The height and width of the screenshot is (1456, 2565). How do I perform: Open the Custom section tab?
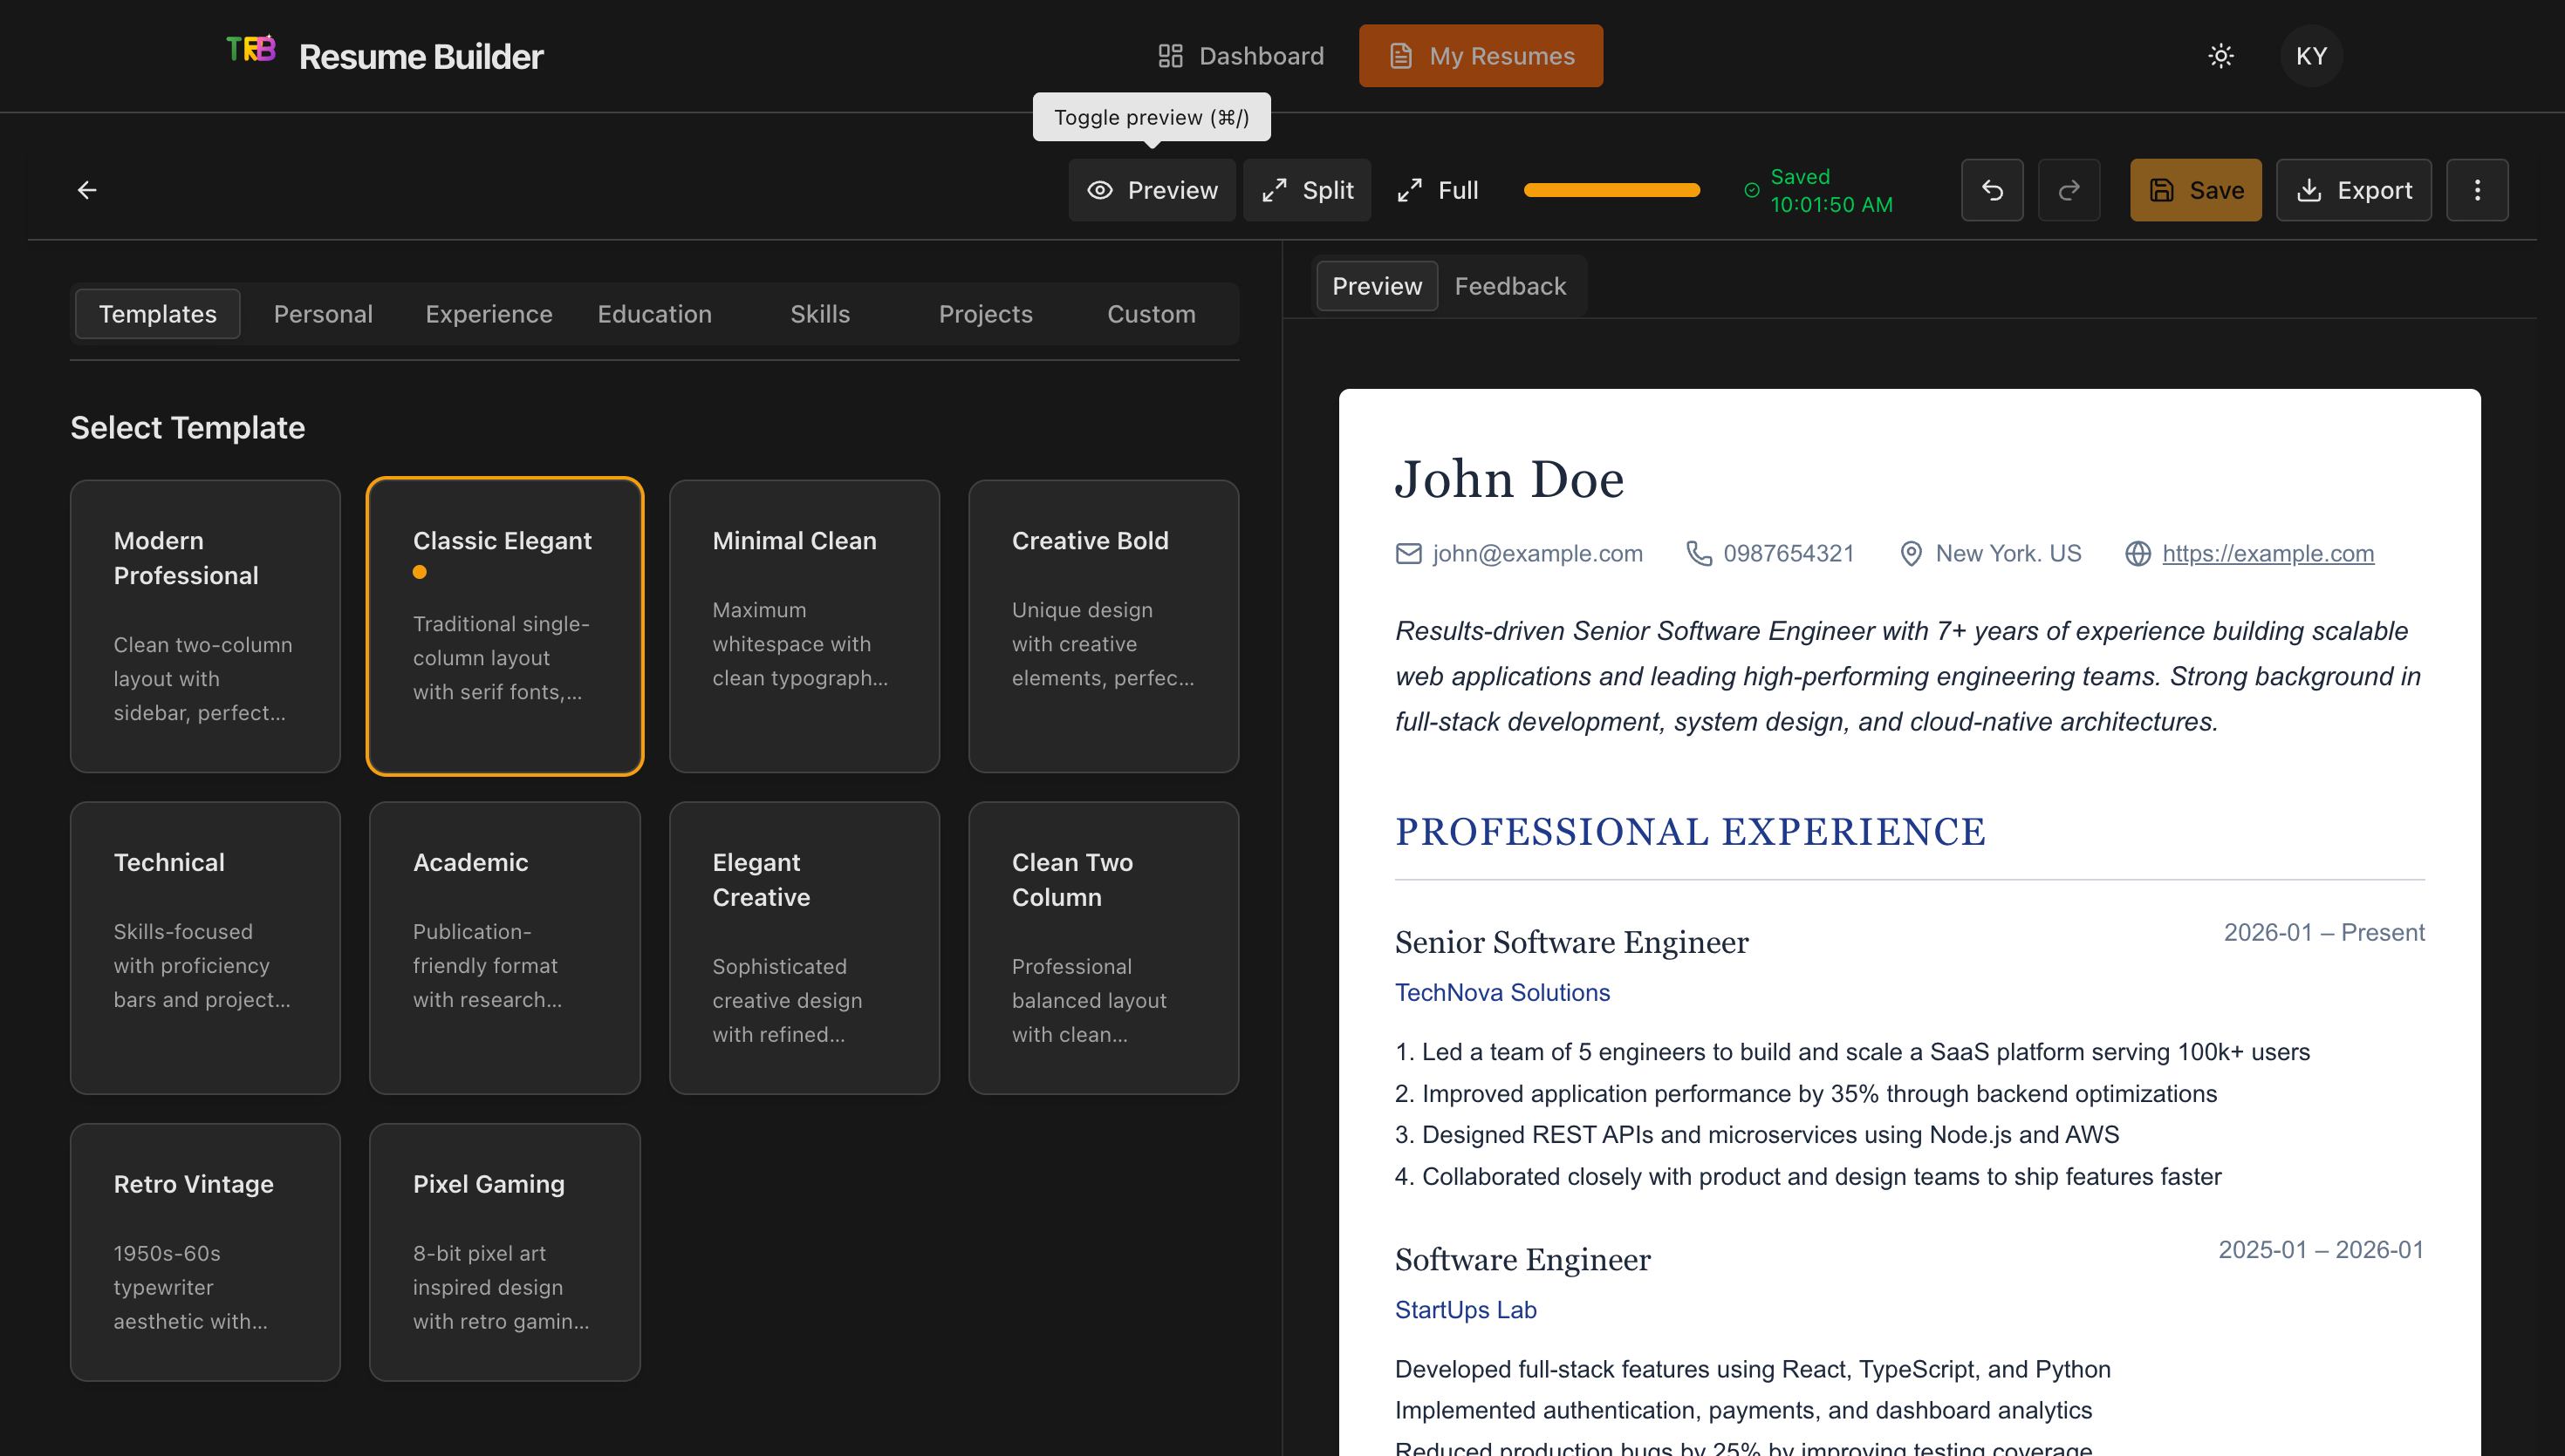[1151, 314]
